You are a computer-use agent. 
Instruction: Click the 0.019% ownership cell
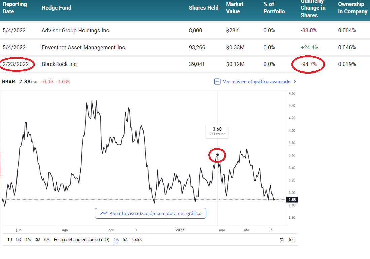point(347,64)
